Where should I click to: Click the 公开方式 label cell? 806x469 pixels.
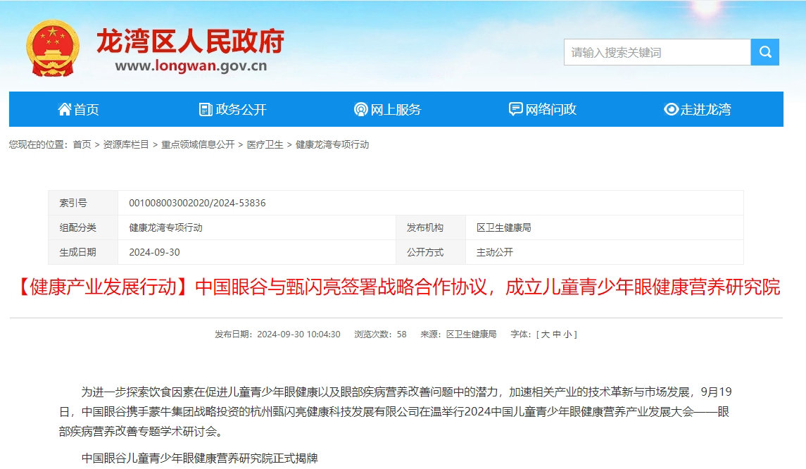(431, 253)
